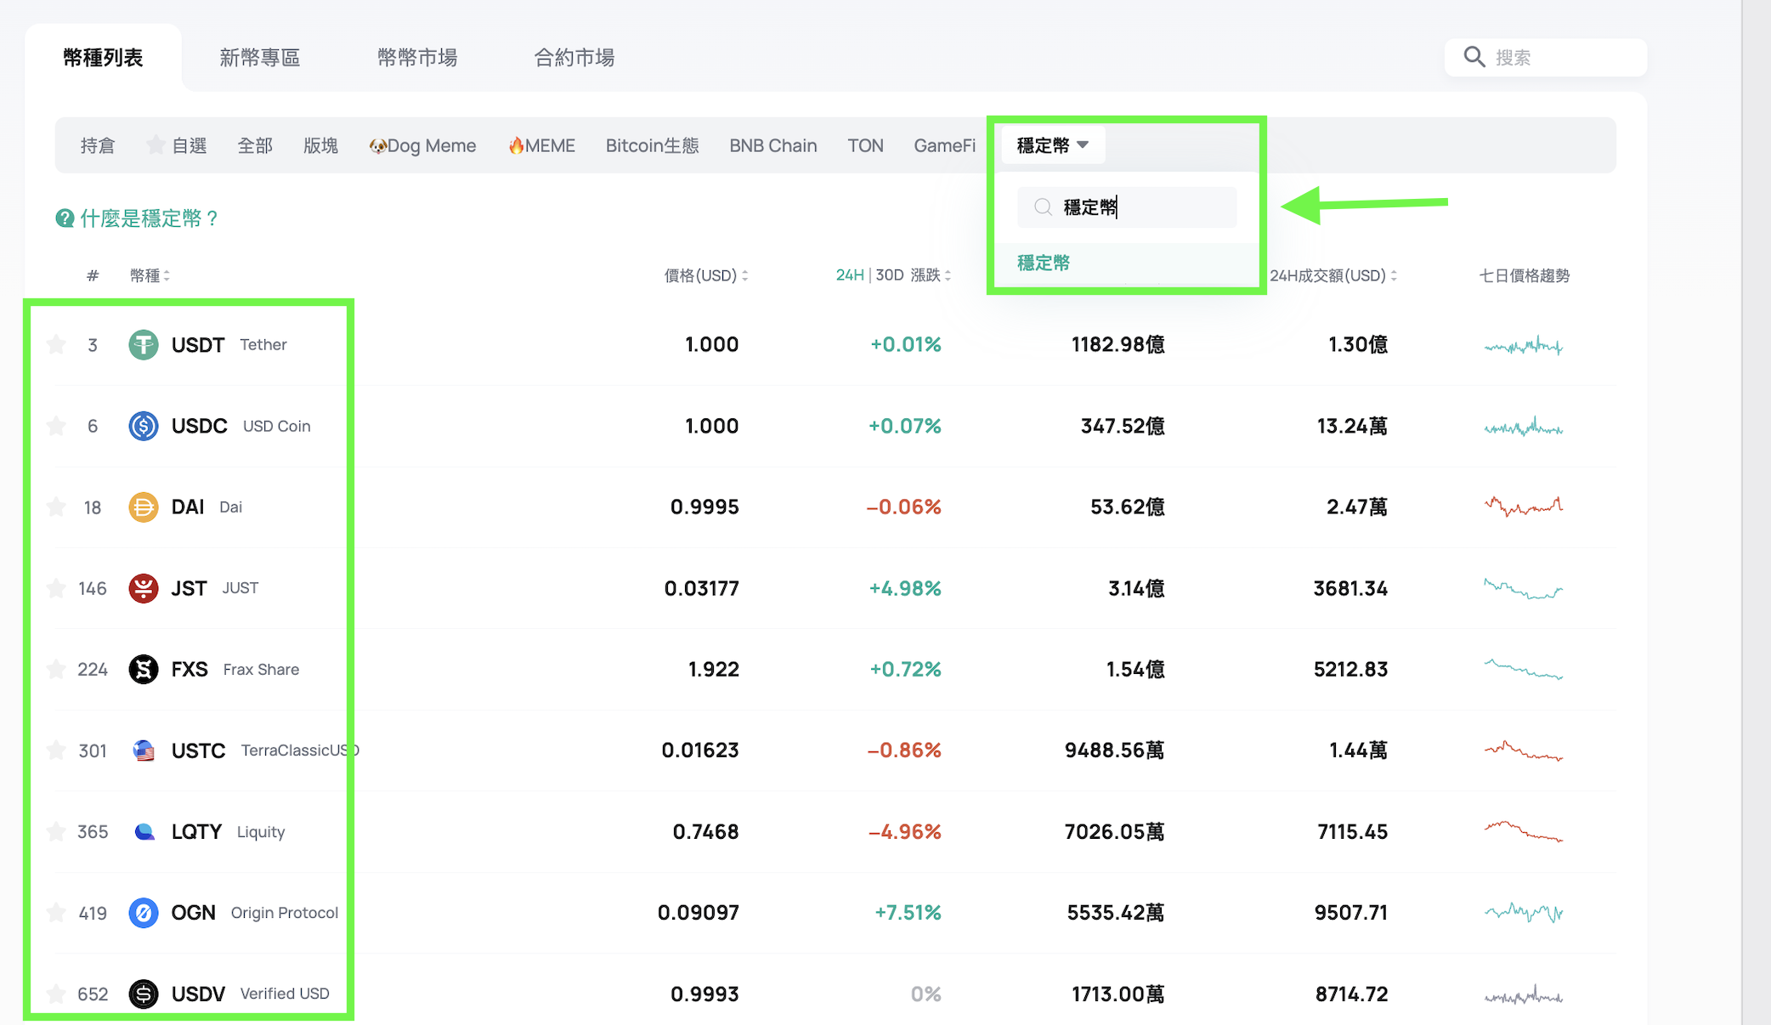Click the star icon on 自選 tab
The height and width of the screenshot is (1025, 1771).
(x=156, y=144)
